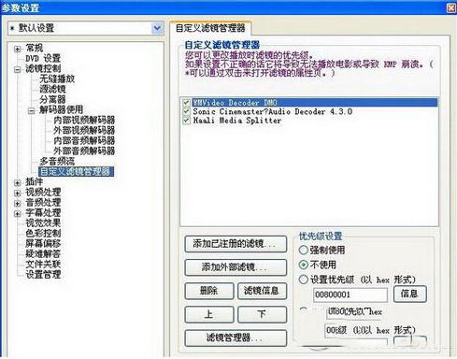This screenshot has height=359, width=457.
Task: Click the 滤镜信息 button
Action: [x=262, y=291]
